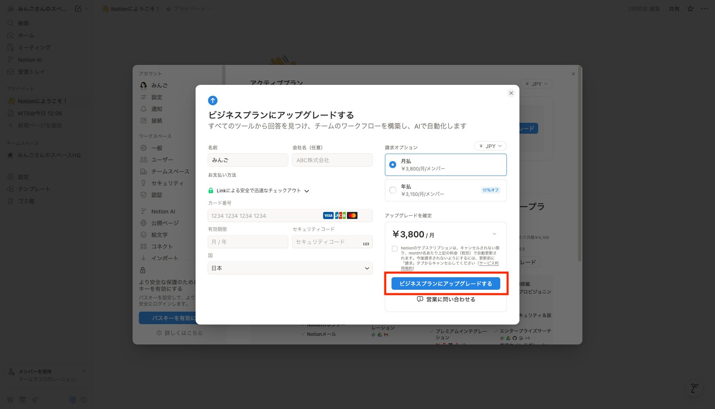
Task: Open ユーザー in the settings navigation
Action: pos(162,160)
